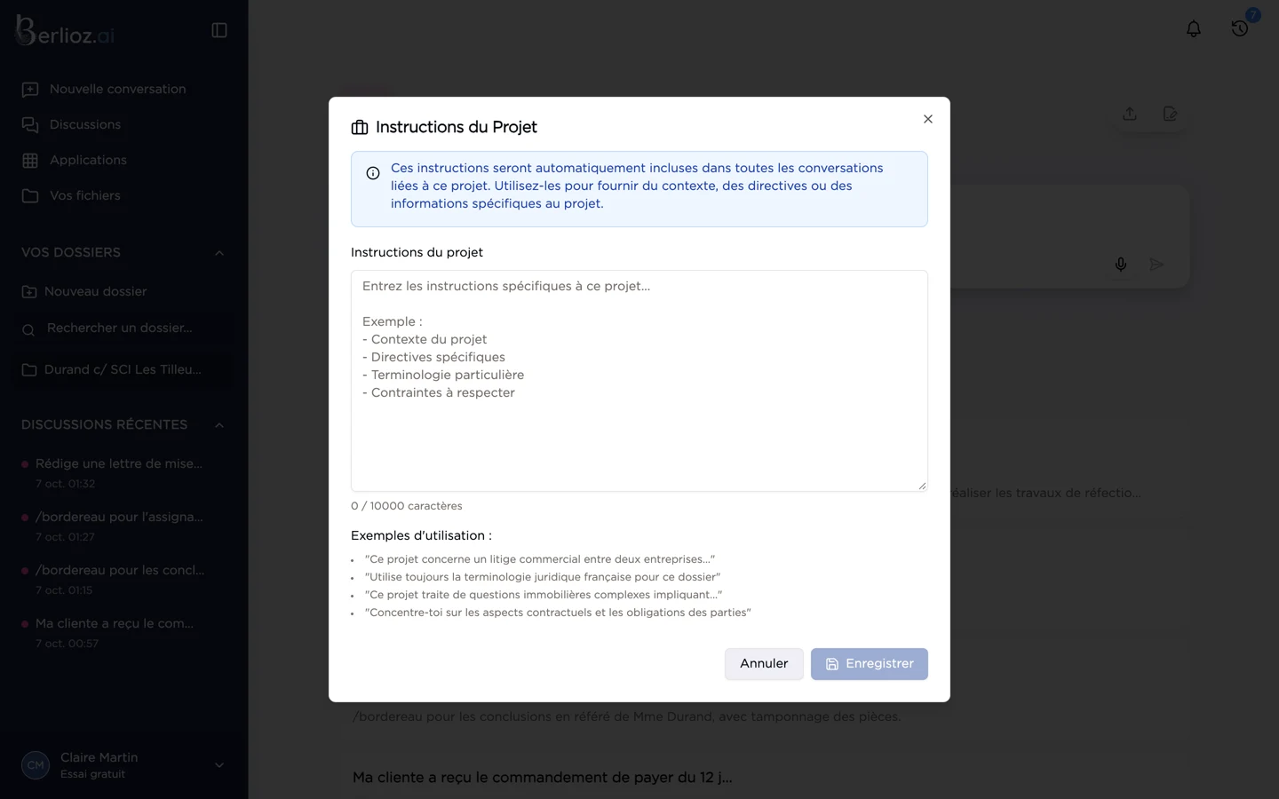Click the Applications grid icon

[x=30, y=161]
